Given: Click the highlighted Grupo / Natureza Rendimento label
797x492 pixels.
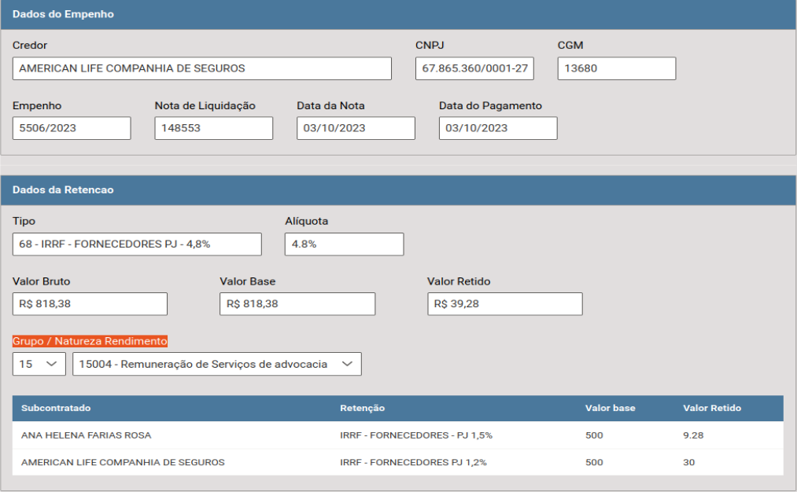Looking at the screenshot, I should (90, 341).
